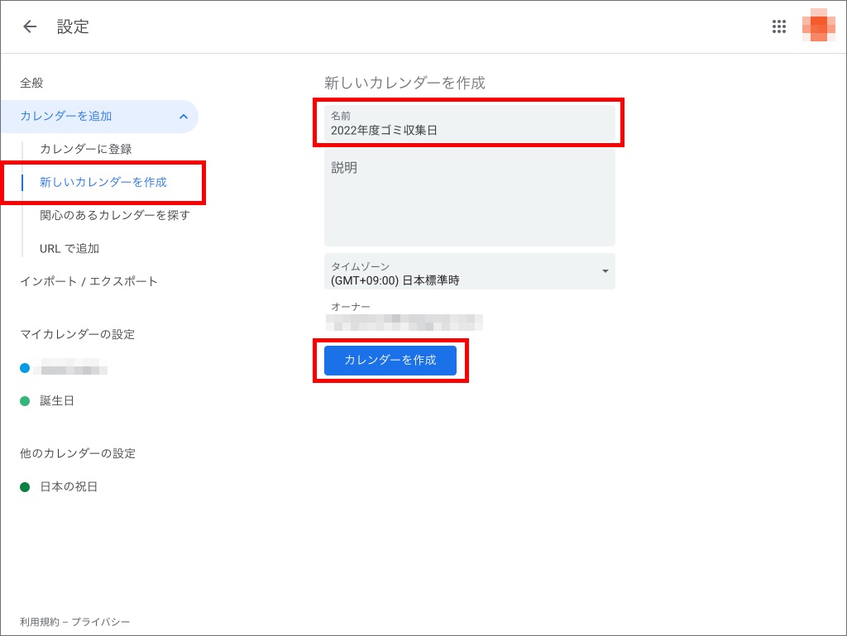The width and height of the screenshot is (847, 636).
Task: Open インポート / エクスポート settings
Action: point(89,281)
